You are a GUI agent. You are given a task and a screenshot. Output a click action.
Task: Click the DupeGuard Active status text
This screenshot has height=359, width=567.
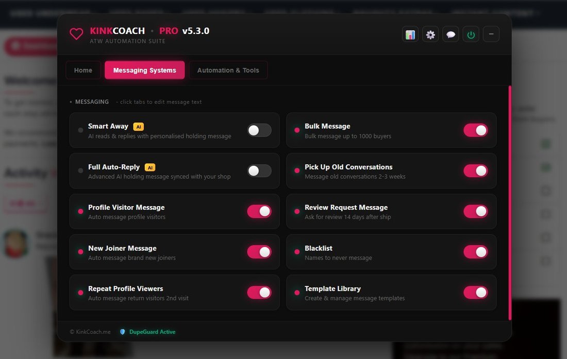coord(152,332)
